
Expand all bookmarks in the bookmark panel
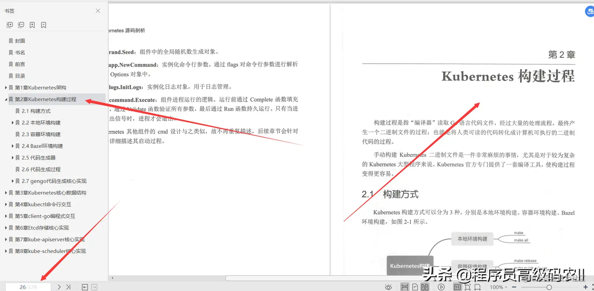tap(9, 25)
